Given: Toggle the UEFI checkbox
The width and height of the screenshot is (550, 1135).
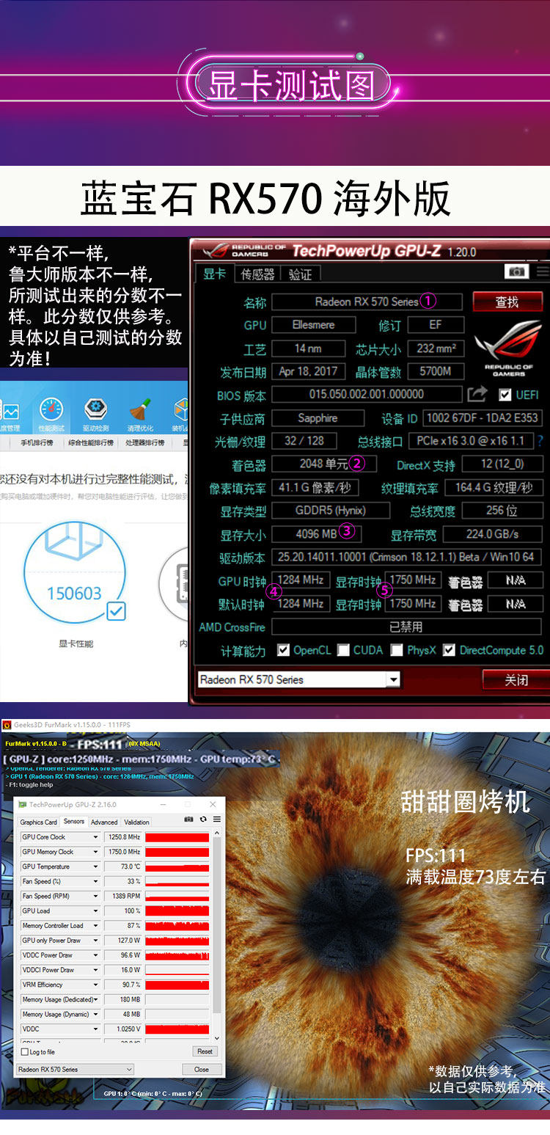Looking at the screenshot, I should coord(505,395).
